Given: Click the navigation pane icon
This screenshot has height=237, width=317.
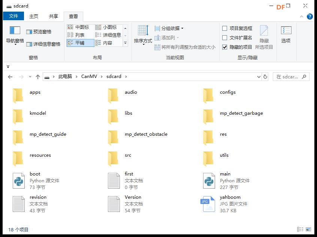Looking at the screenshot, I should click(x=15, y=31).
